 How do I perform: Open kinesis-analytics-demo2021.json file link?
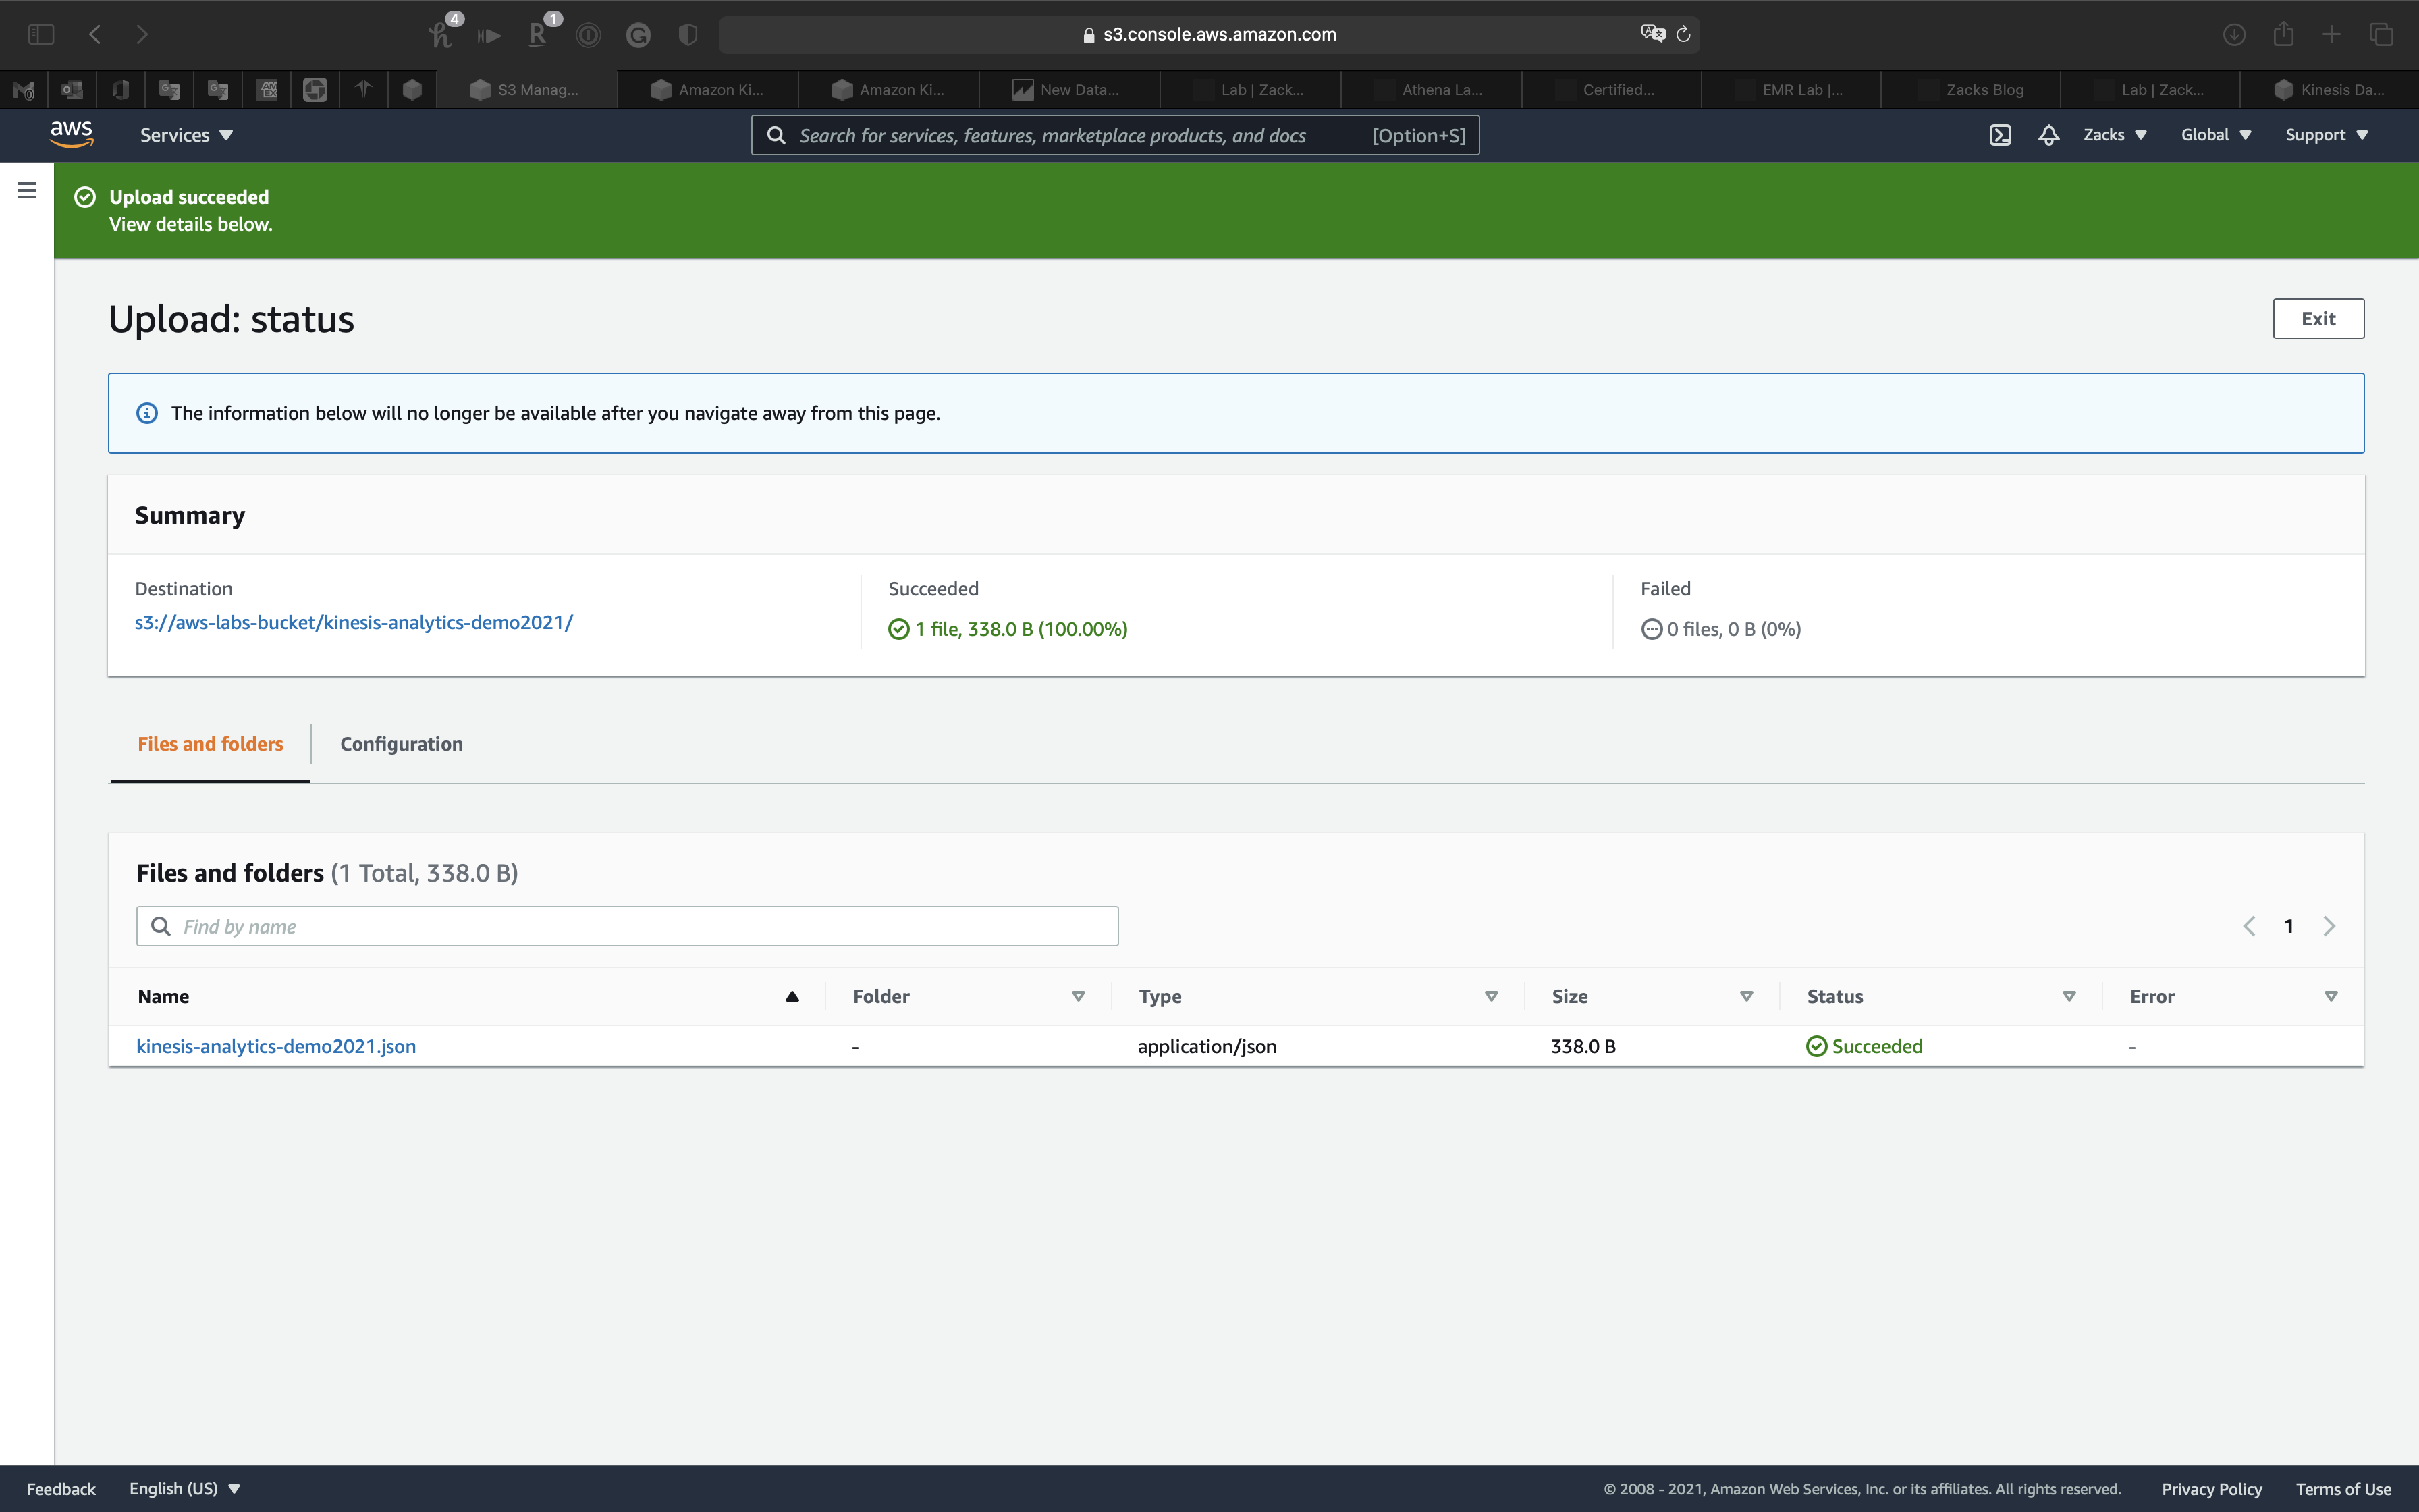click(x=276, y=1046)
